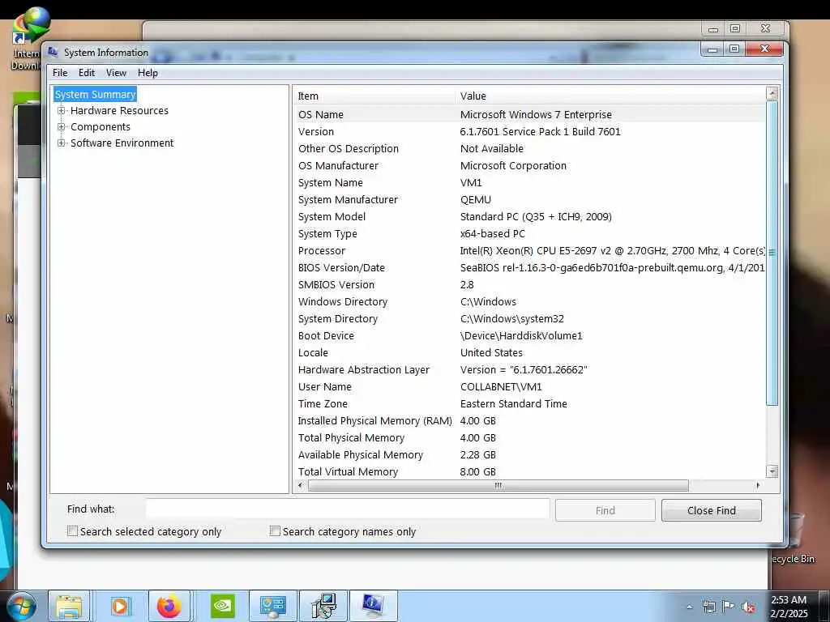Expand the Hardware Resources node
The image size is (830, 622).
click(x=62, y=110)
